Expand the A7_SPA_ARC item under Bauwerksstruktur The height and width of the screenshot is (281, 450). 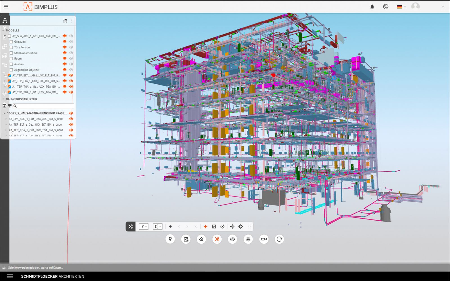[x=6, y=119]
